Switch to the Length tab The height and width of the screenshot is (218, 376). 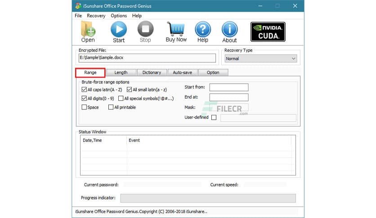(121, 73)
